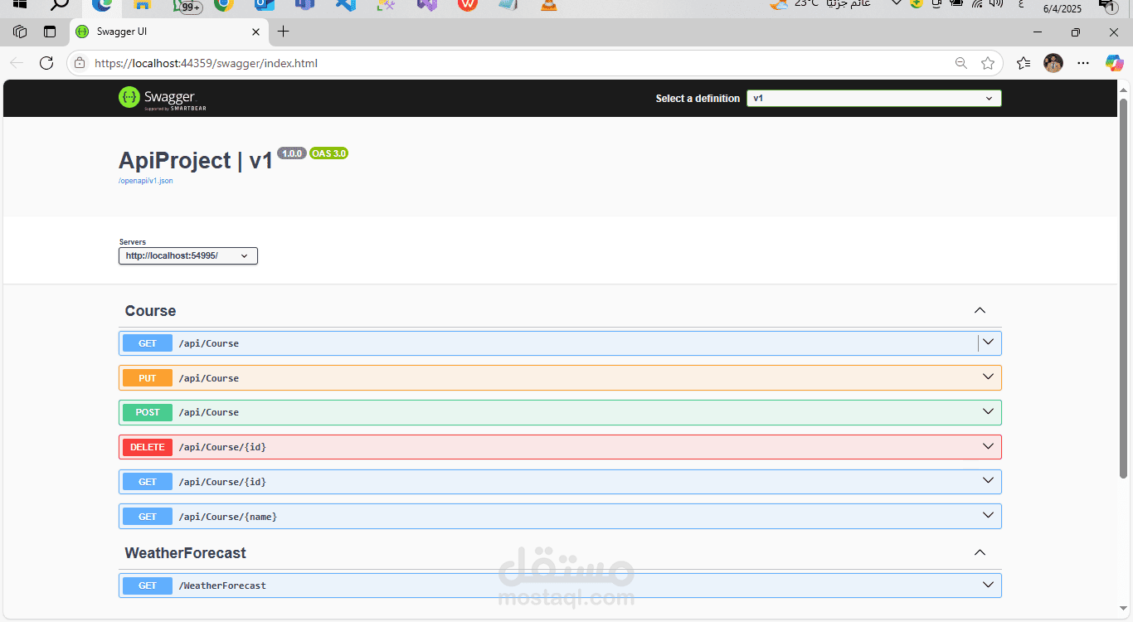Image resolution: width=1133 pixels, height=622 pixels.
Task: Click the back navigation arrow
Action: (17, 63)
